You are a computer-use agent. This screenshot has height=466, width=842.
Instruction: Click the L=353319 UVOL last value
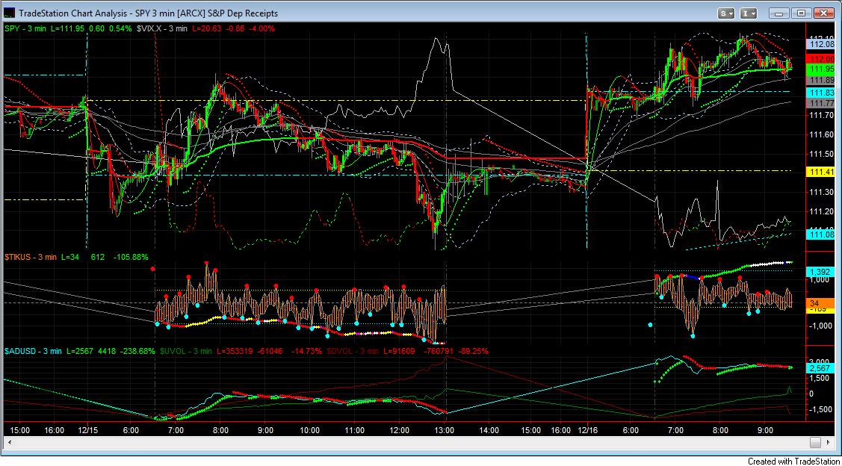tap(233, 350)
